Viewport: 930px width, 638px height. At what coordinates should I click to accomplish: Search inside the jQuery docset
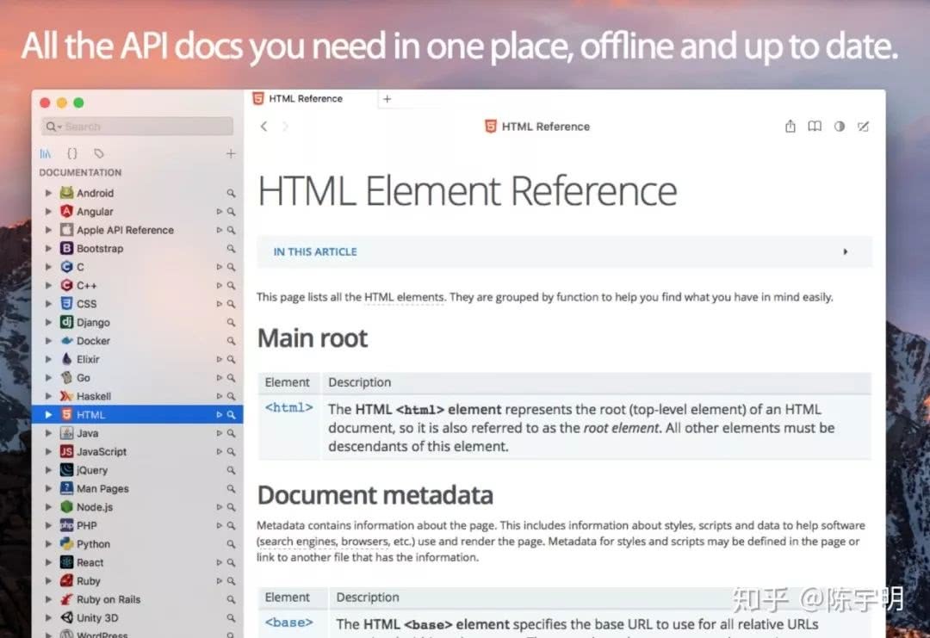pyautogui.click(x=231, y=470)
